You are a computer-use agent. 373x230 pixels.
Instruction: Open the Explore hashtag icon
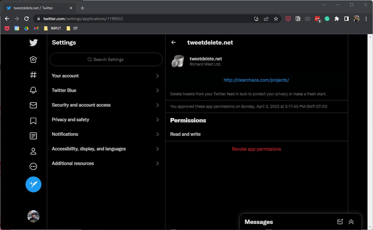(33, 75)
